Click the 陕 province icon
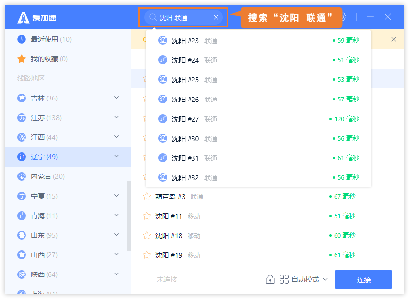 (22, 274)
